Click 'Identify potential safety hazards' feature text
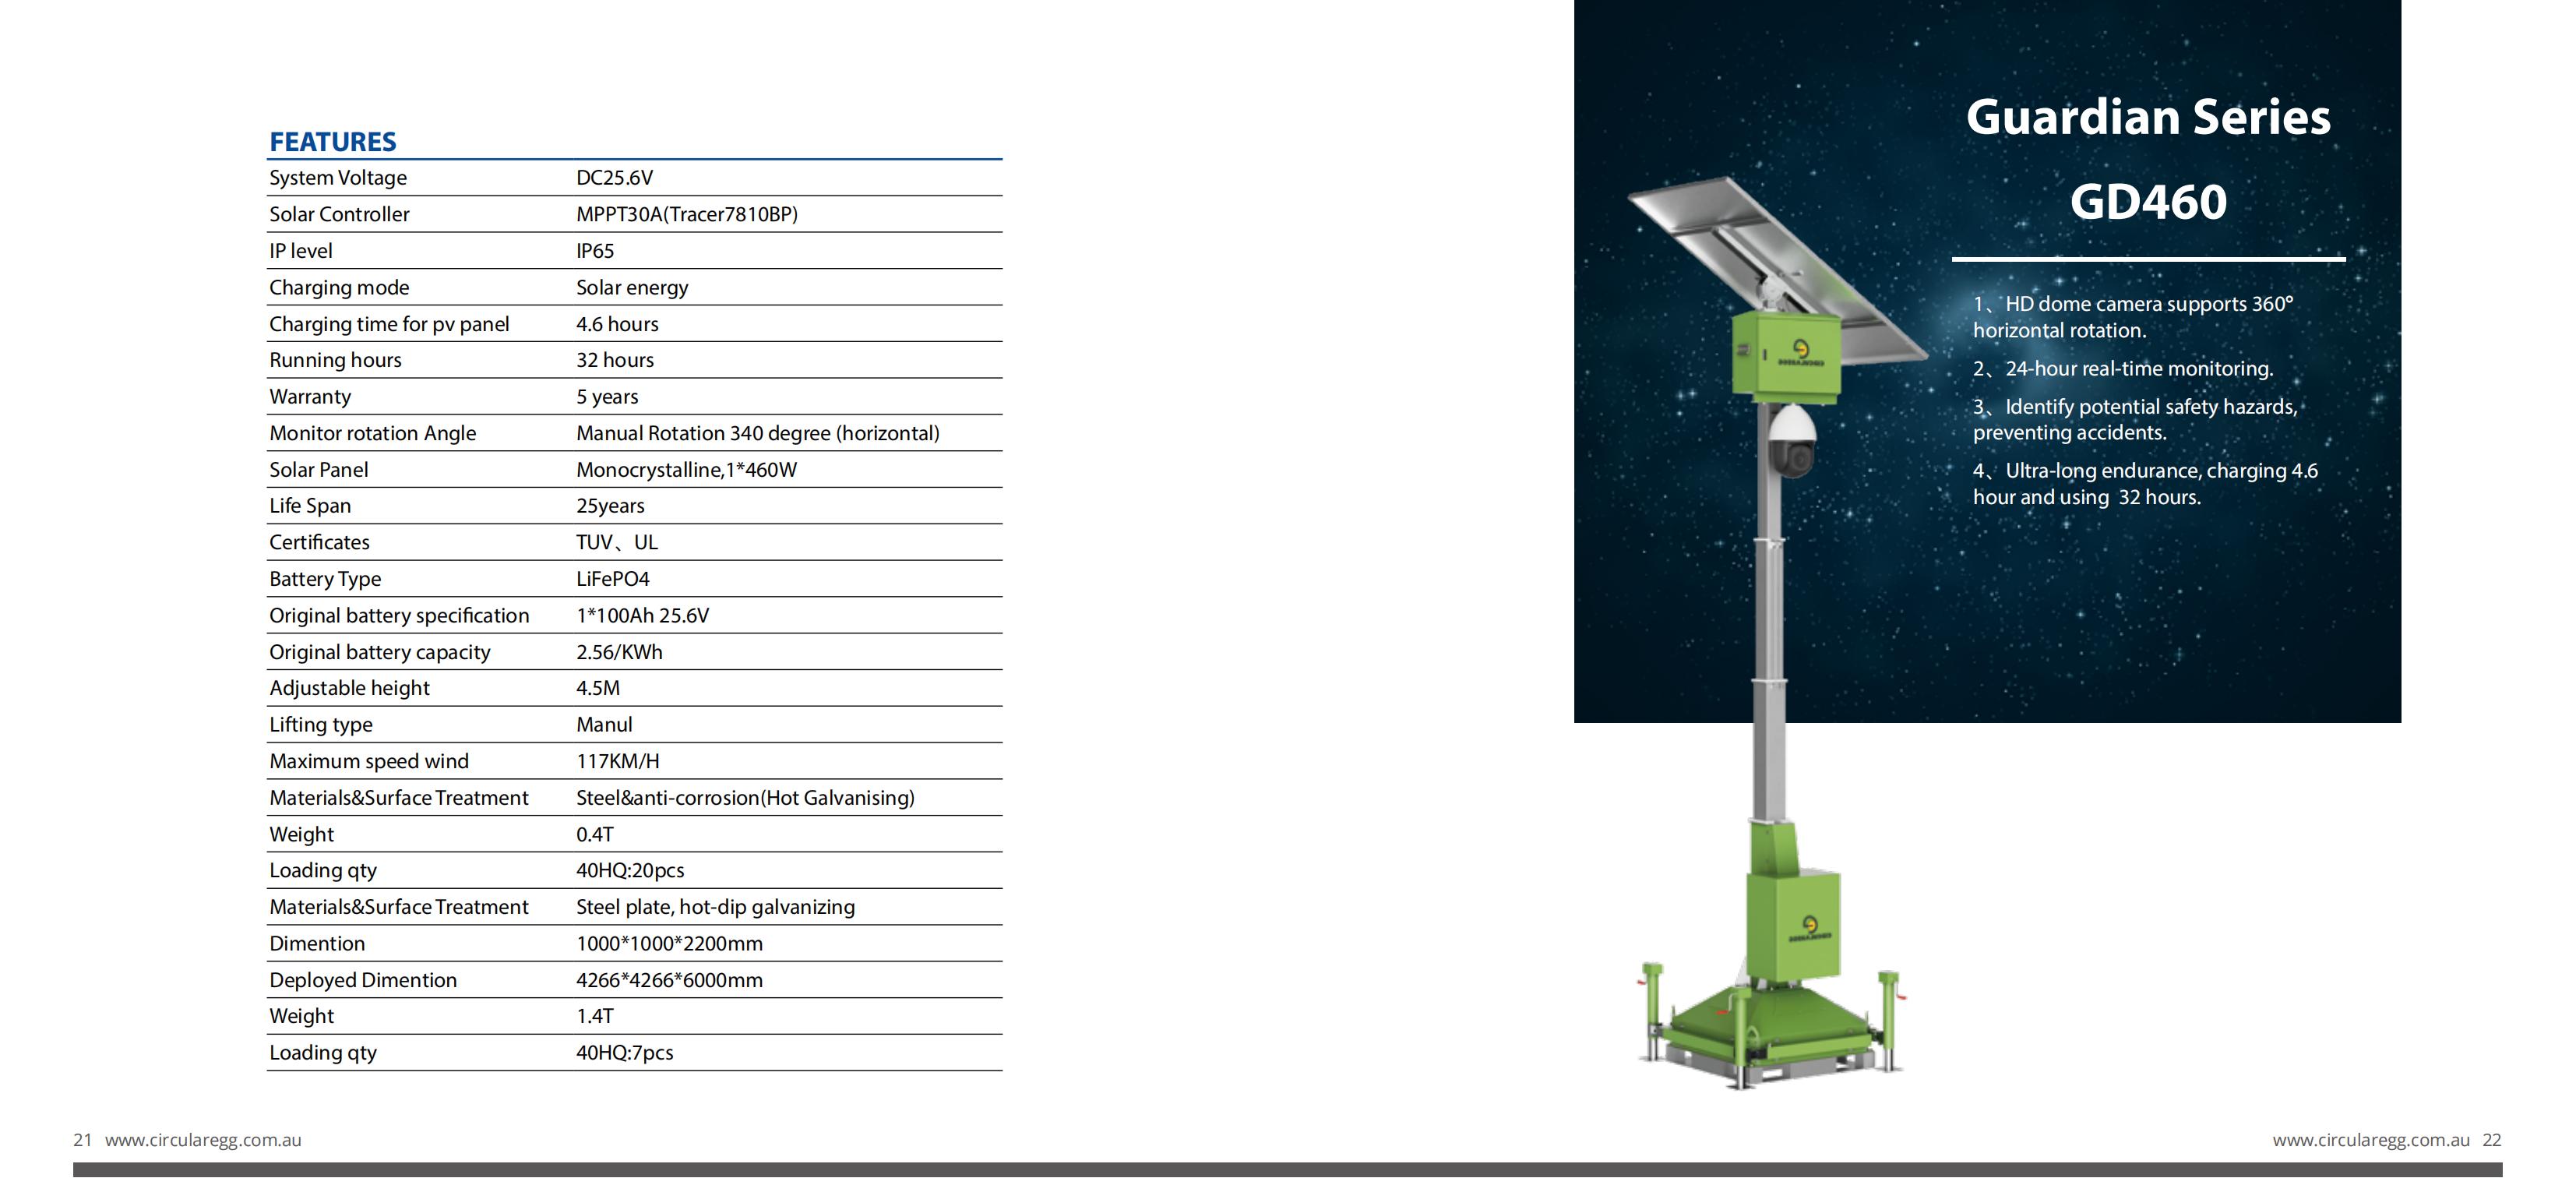Viewport: 2576px width, 1178px height. [2135, 420]
